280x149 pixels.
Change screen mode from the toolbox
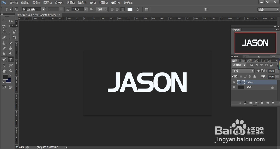[11, 87]
